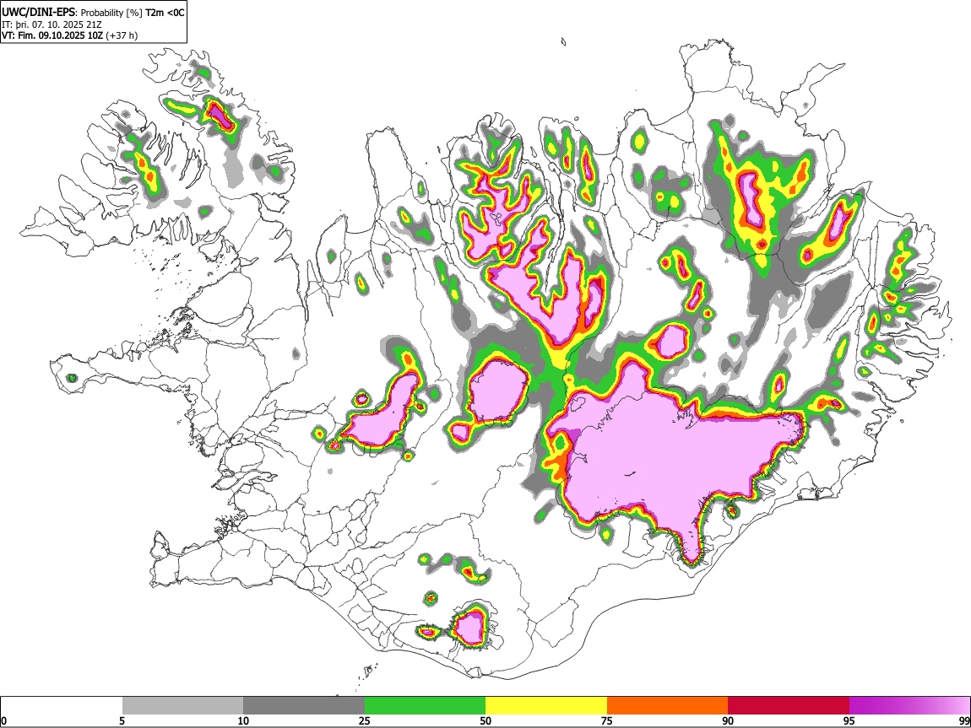Click the VT valid time line

click(70, 35)
